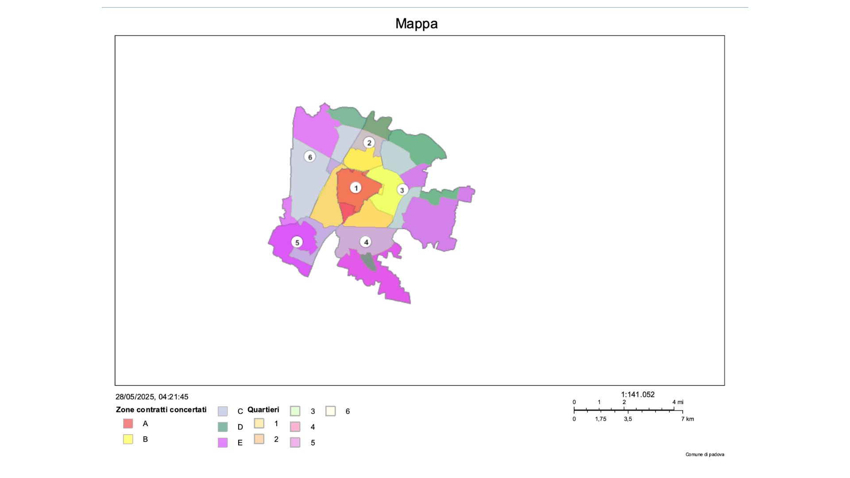The width and height of the screenshot is (850, 478).
Task: Click the Mappa title text
Action: click(x=417, y=23)
